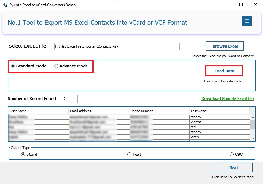263x184 pixels.
Task: Select vCard as the output type
Action: pyautogui.click(x=23, y=155)
